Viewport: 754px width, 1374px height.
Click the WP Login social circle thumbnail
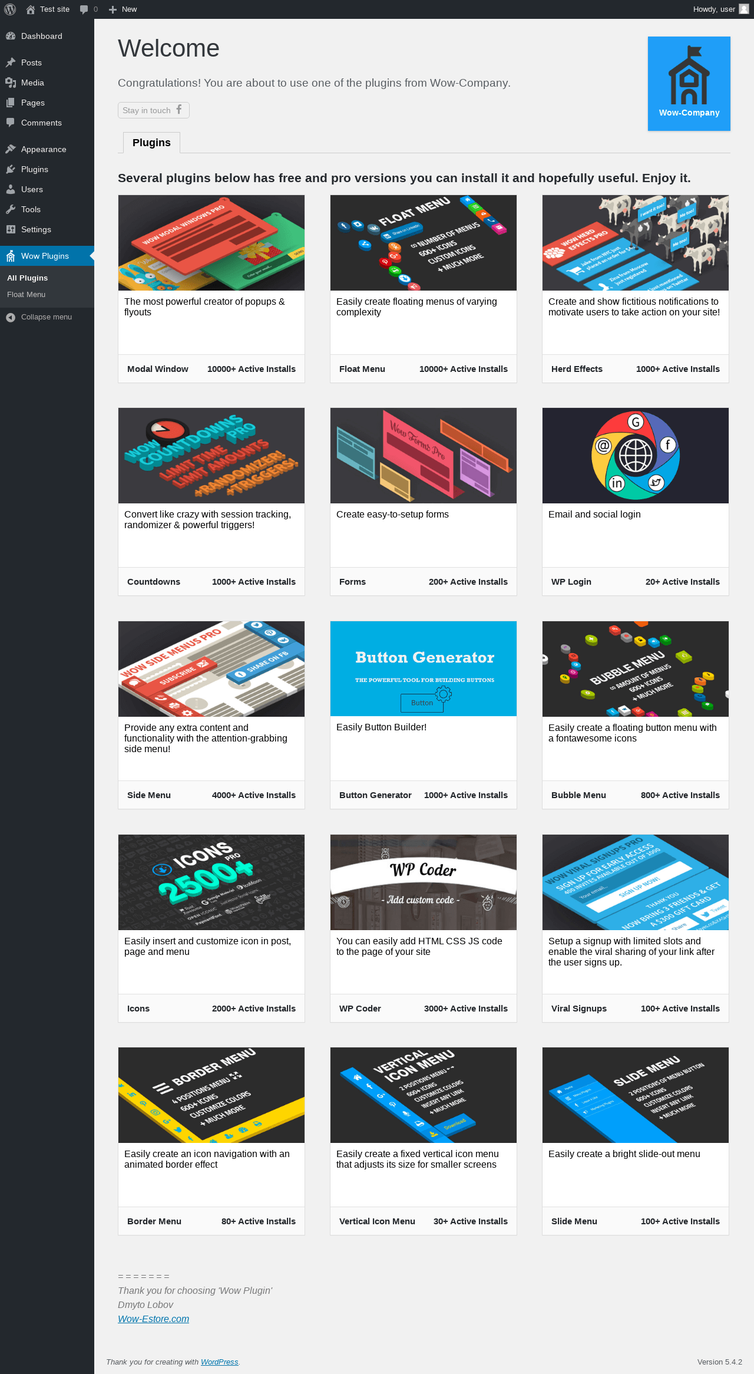click(x=636, y=456)
